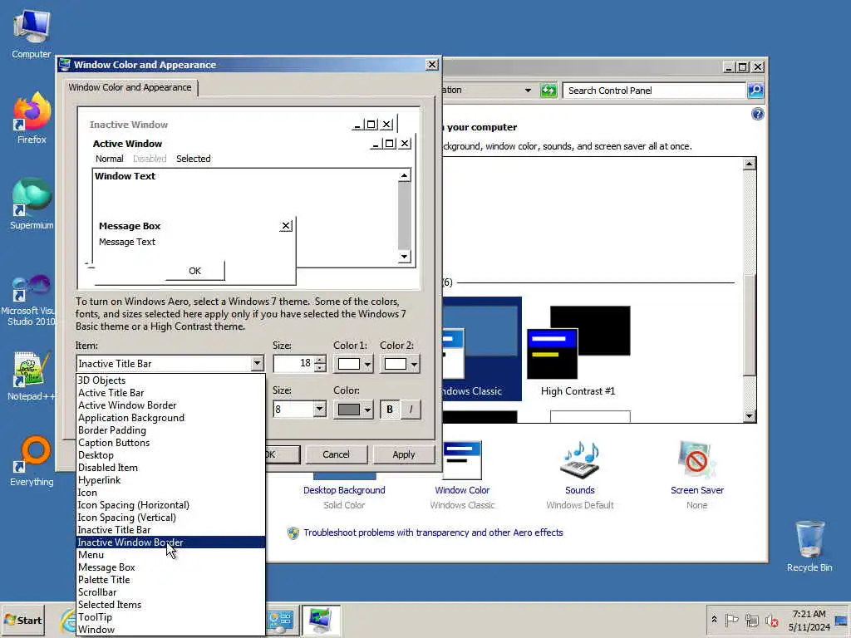The image size is (851, 638).
Task: Open the address bar history dropdown arrow
Action: [x=528, y=90]
